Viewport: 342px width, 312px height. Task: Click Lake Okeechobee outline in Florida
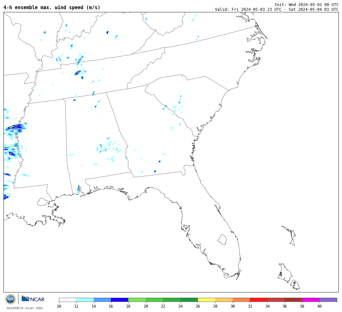pos(222,240)
